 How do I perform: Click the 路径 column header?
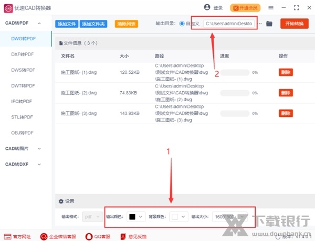tap(160, 56)
